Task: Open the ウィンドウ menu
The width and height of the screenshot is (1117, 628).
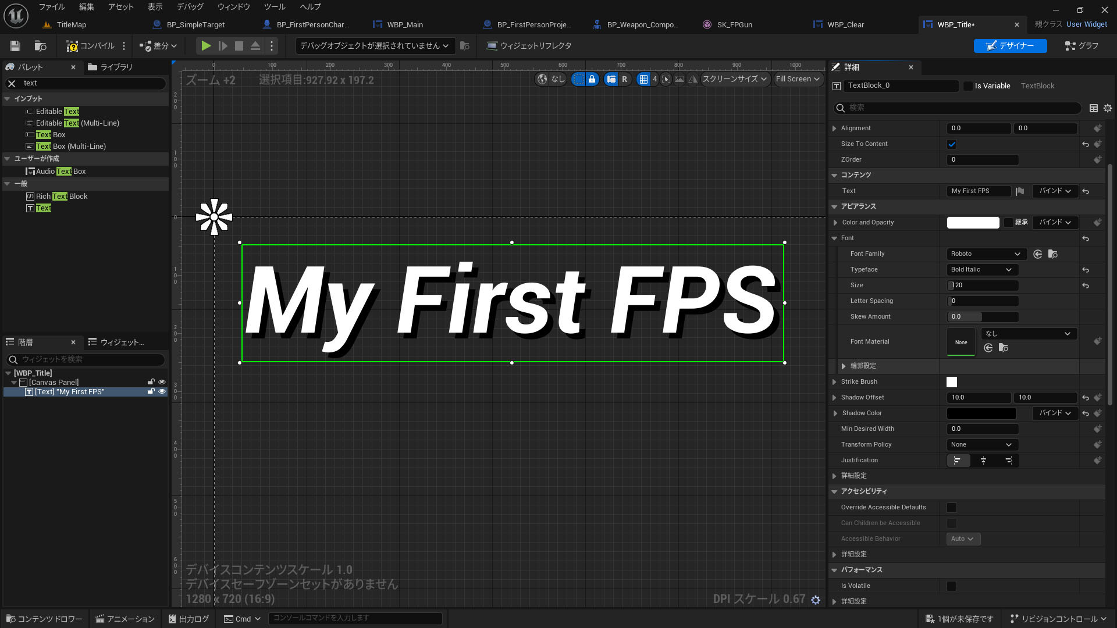Action: tap(233, 7)
